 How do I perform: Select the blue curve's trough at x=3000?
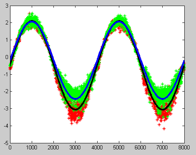[76, 99]
